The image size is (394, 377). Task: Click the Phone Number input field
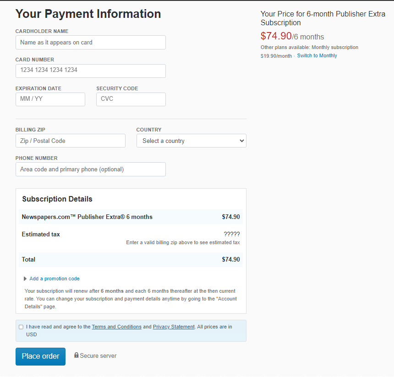coord(90,169)
